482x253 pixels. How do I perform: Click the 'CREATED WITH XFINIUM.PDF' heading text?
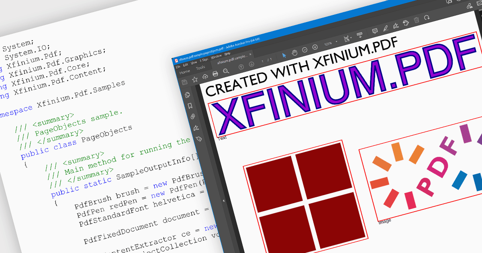coord(301,67)
